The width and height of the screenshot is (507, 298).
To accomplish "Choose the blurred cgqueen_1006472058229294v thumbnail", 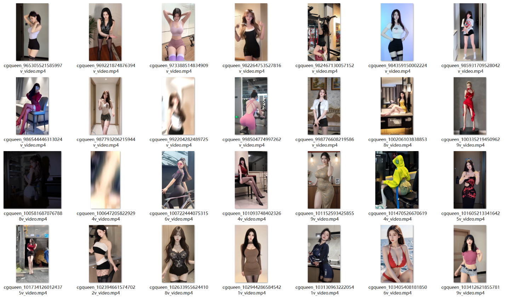I will click(x=105, y=180).
